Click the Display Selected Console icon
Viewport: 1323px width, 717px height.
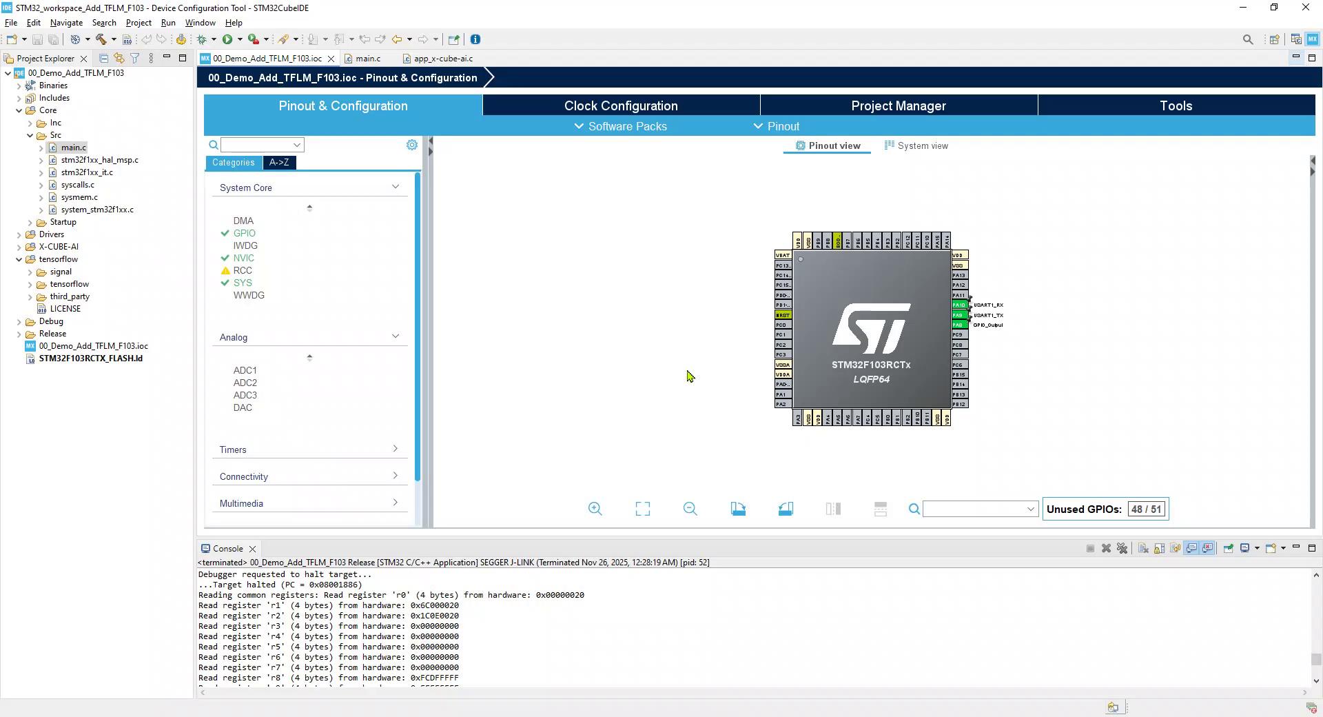(x=1245, y=549)
